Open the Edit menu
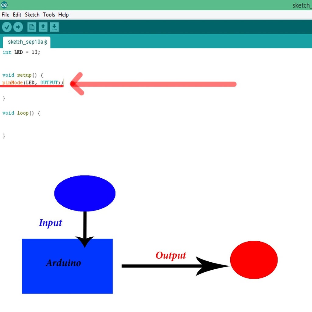312x312 pixels. point(17,15)
